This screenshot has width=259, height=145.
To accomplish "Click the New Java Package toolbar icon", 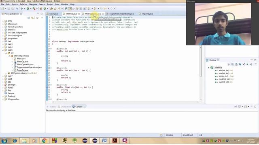I will point(41,8).
